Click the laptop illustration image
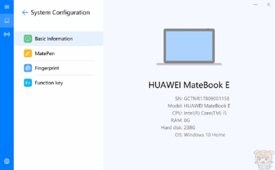Viewport: 275px width, 170px height. (189, 47)
